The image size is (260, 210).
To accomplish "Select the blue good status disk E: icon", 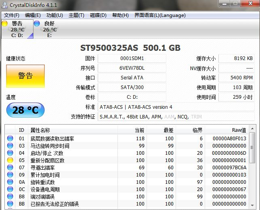I will click(x=37, y=23).
